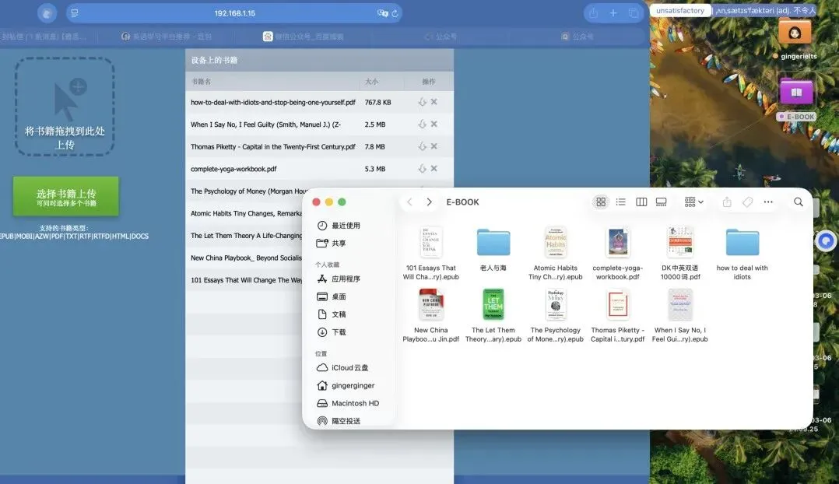Click the 将书籍拖拽到此处上传 drop zone

[x=65, y=107]
